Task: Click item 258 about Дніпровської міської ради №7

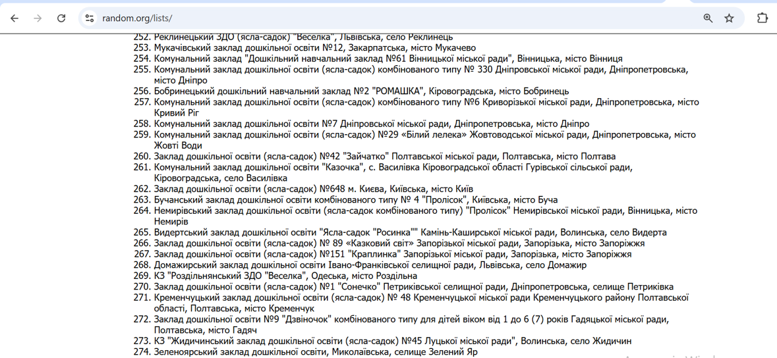Action: coord(372,124)
